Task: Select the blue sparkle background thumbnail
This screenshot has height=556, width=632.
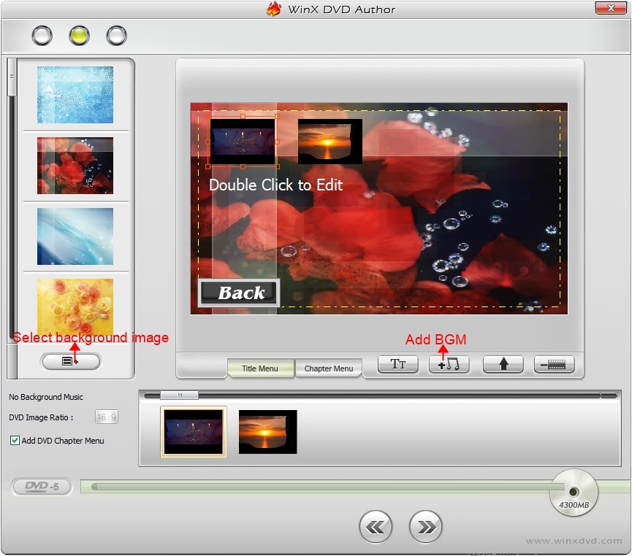Action: pos(75,95)
